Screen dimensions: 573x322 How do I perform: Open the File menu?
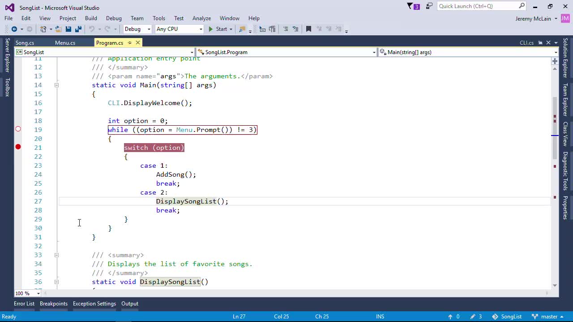[x=9, y=18]
